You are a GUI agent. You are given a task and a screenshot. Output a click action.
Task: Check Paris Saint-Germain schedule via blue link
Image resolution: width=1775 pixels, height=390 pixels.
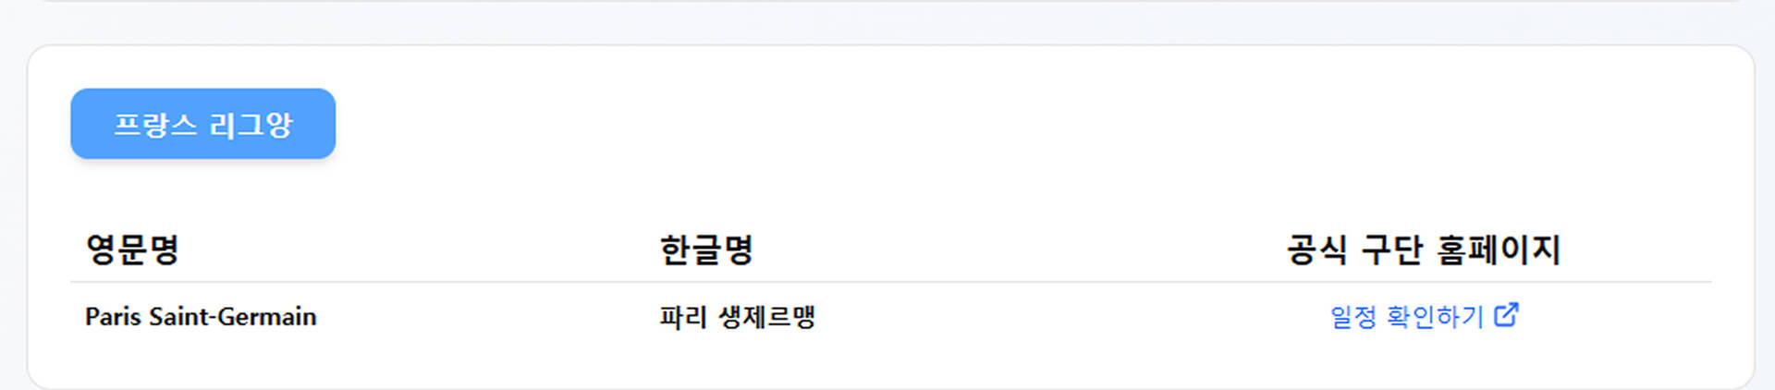[1424, 316]
